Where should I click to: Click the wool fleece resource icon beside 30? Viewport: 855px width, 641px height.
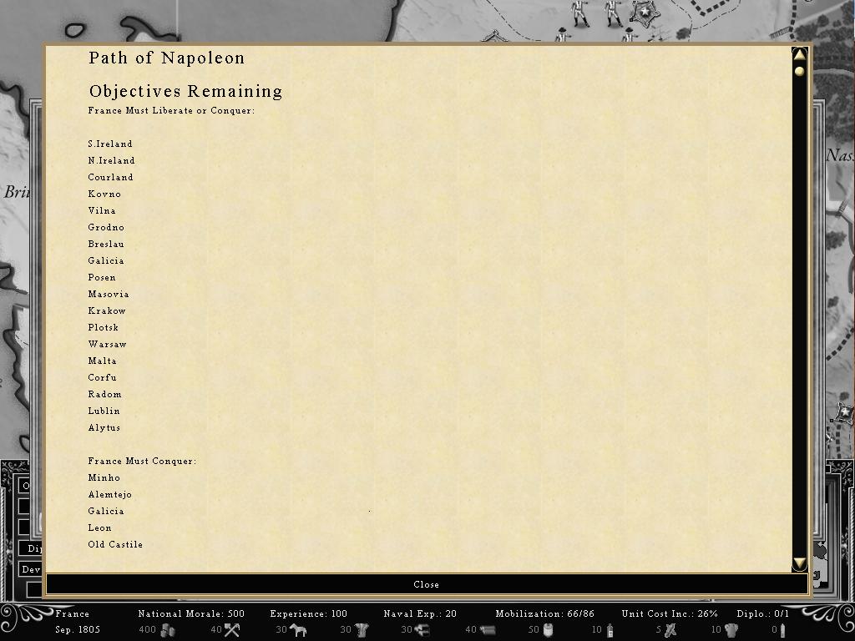tap(362, 630)
